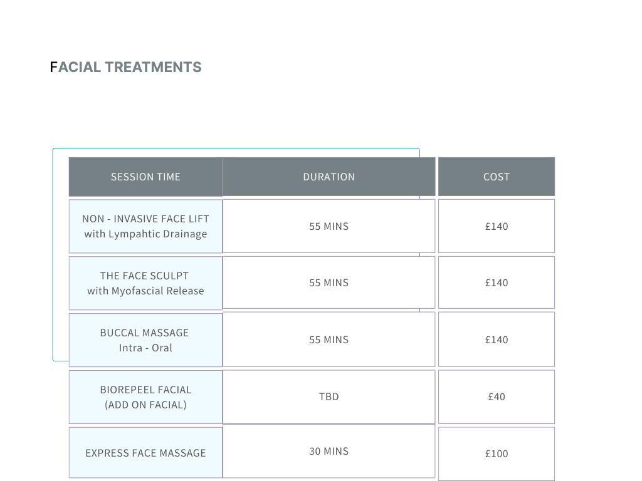Click the Biorepeel Facial add-on cell
The height and width of the screenshot is (481, 642).
pos(145,397)
